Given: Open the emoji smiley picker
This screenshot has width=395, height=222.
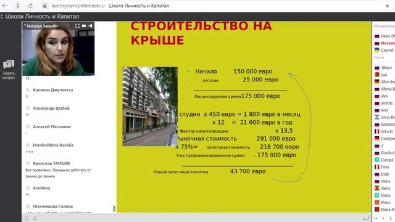Looking at the screenshot, I should (35, 218).
